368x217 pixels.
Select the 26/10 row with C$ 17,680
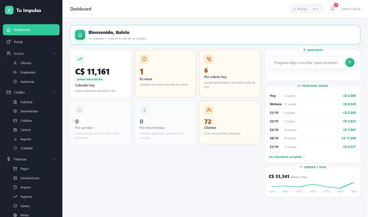tap(313, 138)
